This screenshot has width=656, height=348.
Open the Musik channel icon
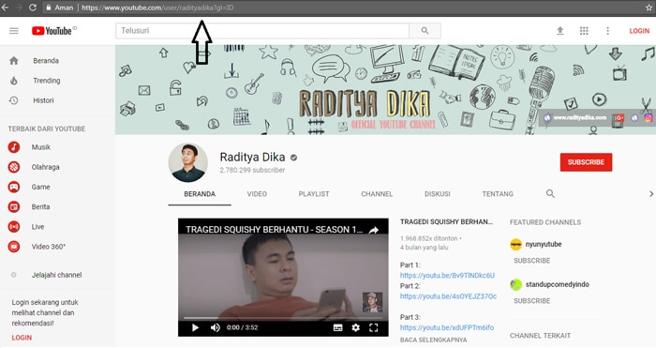[14, 147]
